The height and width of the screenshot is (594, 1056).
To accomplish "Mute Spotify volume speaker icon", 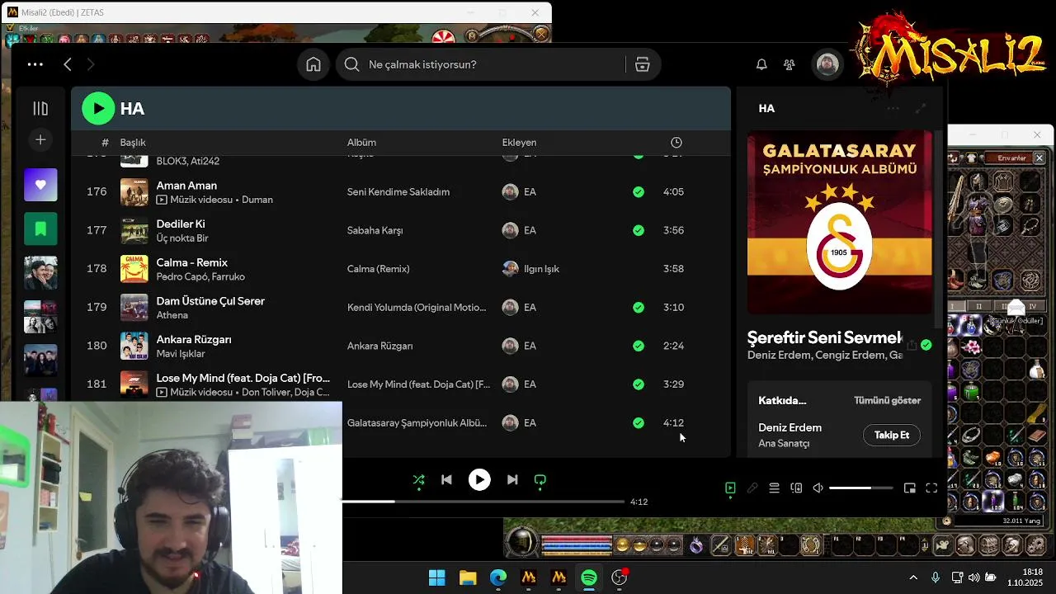I will (818, 488).
